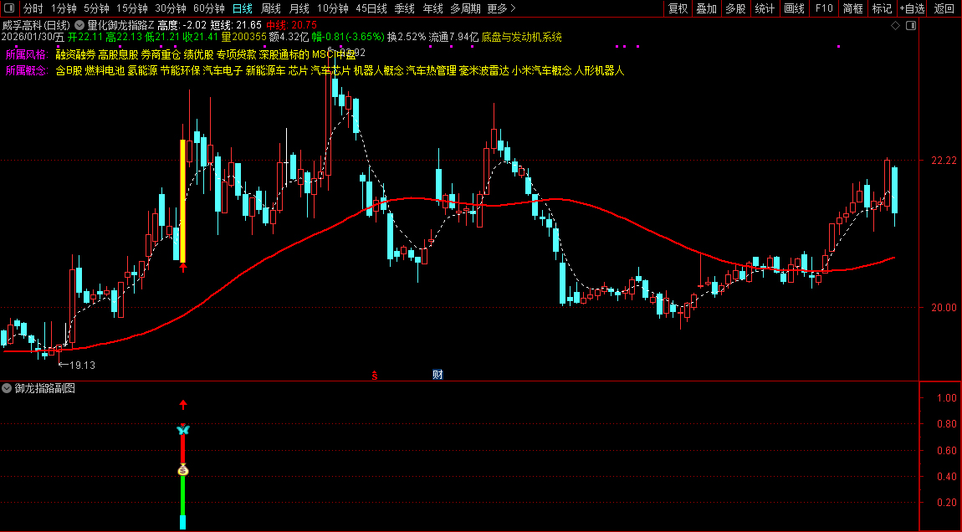The image size is (962, 532).
Task: Click the 小米汽车概念 concept tag
Action: (542, 70)
